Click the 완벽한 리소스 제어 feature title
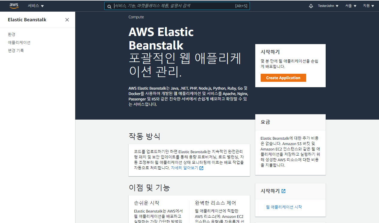This screenshot has width=379, height=223. (215, 203)
